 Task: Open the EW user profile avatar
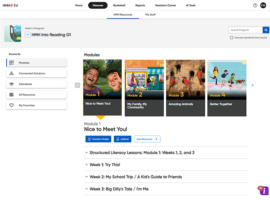(263, 5)
